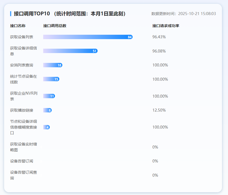228x195 pixels.
Task: Click the 接口调用总数 column header
Action: point(55,26)
